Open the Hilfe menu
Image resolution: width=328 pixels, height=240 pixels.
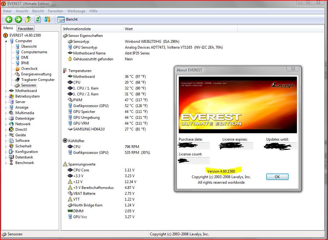click(x=93, y=11)
